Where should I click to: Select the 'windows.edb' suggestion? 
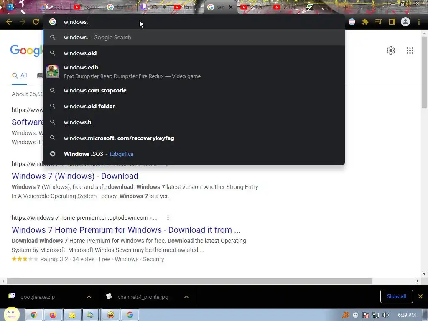pyautogui.click(x=194, y=71)
